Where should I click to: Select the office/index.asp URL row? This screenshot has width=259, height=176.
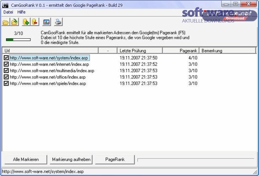[x=48, y=77]
